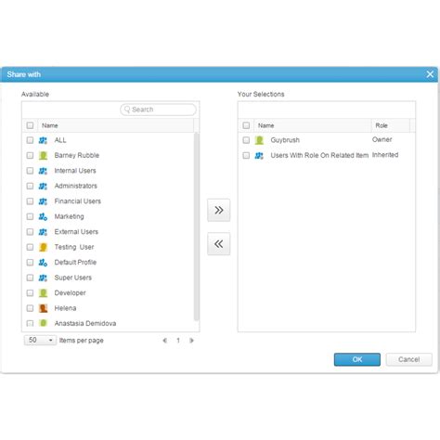Check the Marketing checkbox
This screenshot has width=440, height=440.
click(30, 216)
